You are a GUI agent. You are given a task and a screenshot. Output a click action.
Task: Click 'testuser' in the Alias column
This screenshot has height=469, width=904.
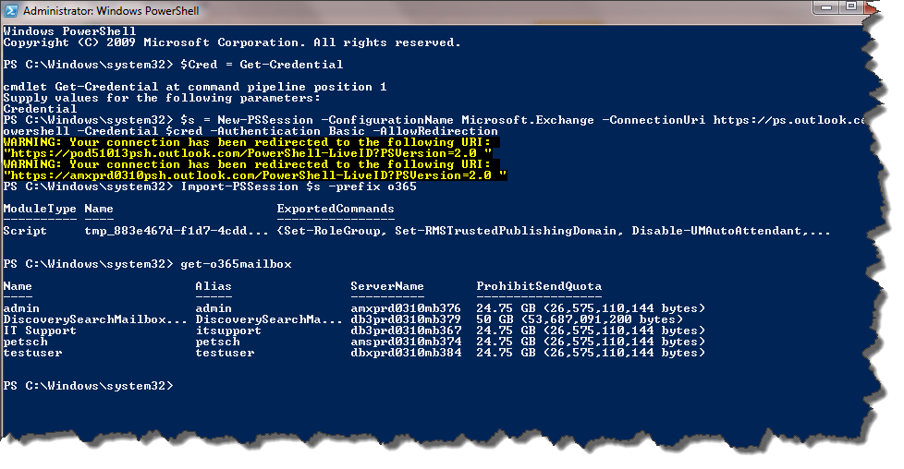click(225, 353)
